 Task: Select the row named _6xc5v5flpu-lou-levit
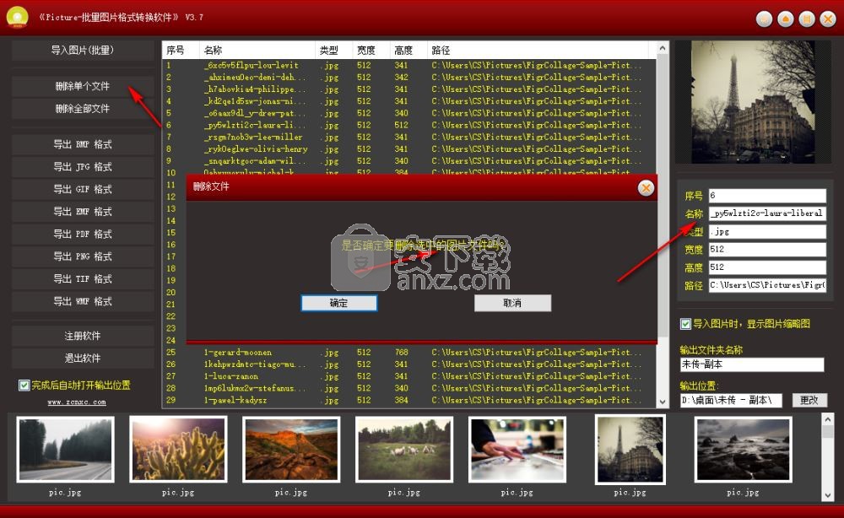(409, 66)
